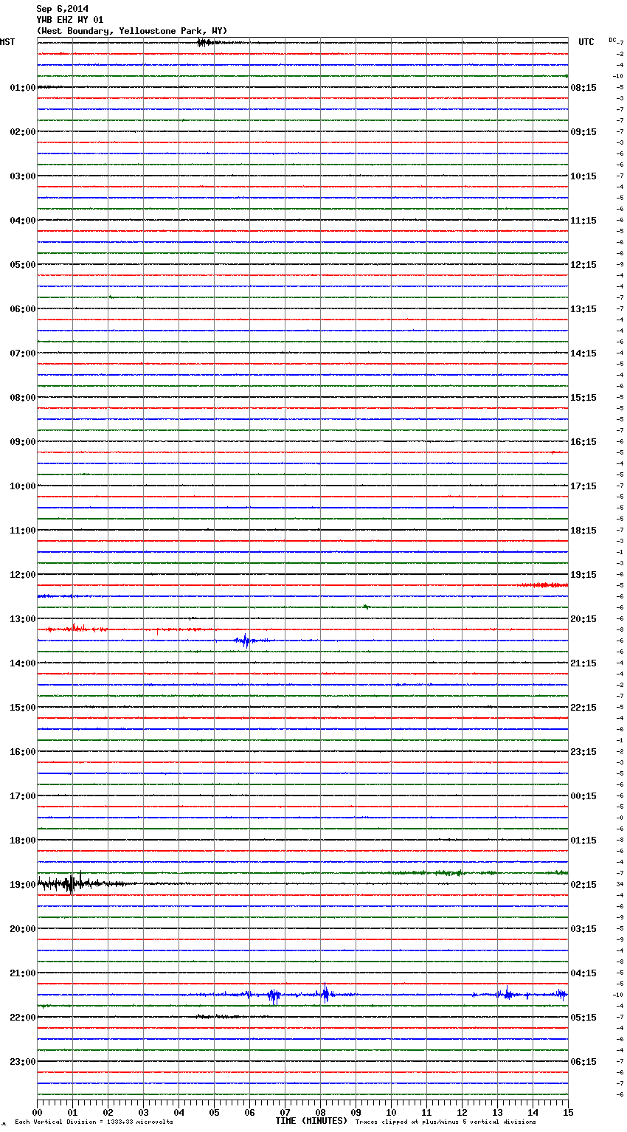Select the 02:00 MST row label
Screen dimensions: 627x1132
(x=23, y=132)
